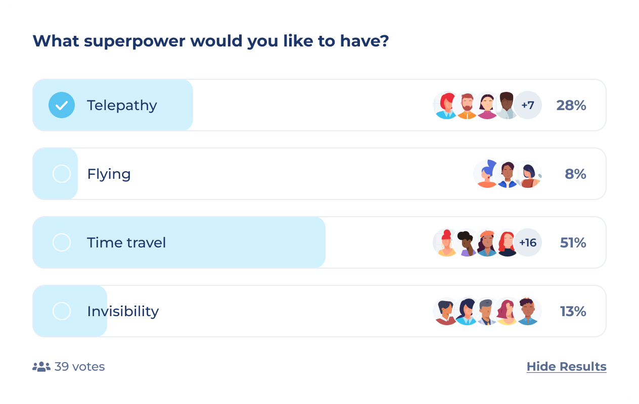
Task: Select the Invisibility option label
Action: pos(123,311)
